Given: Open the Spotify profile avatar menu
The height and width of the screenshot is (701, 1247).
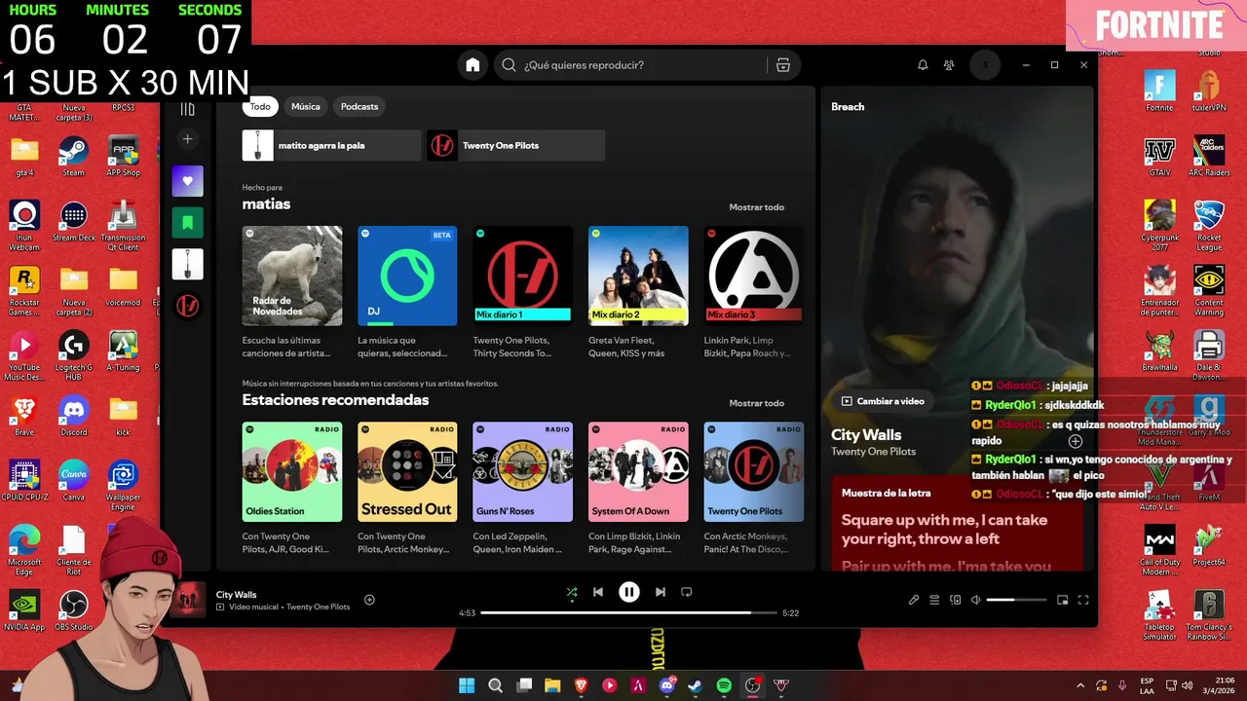Looking at the screenshot, I should tap(985, 65).
